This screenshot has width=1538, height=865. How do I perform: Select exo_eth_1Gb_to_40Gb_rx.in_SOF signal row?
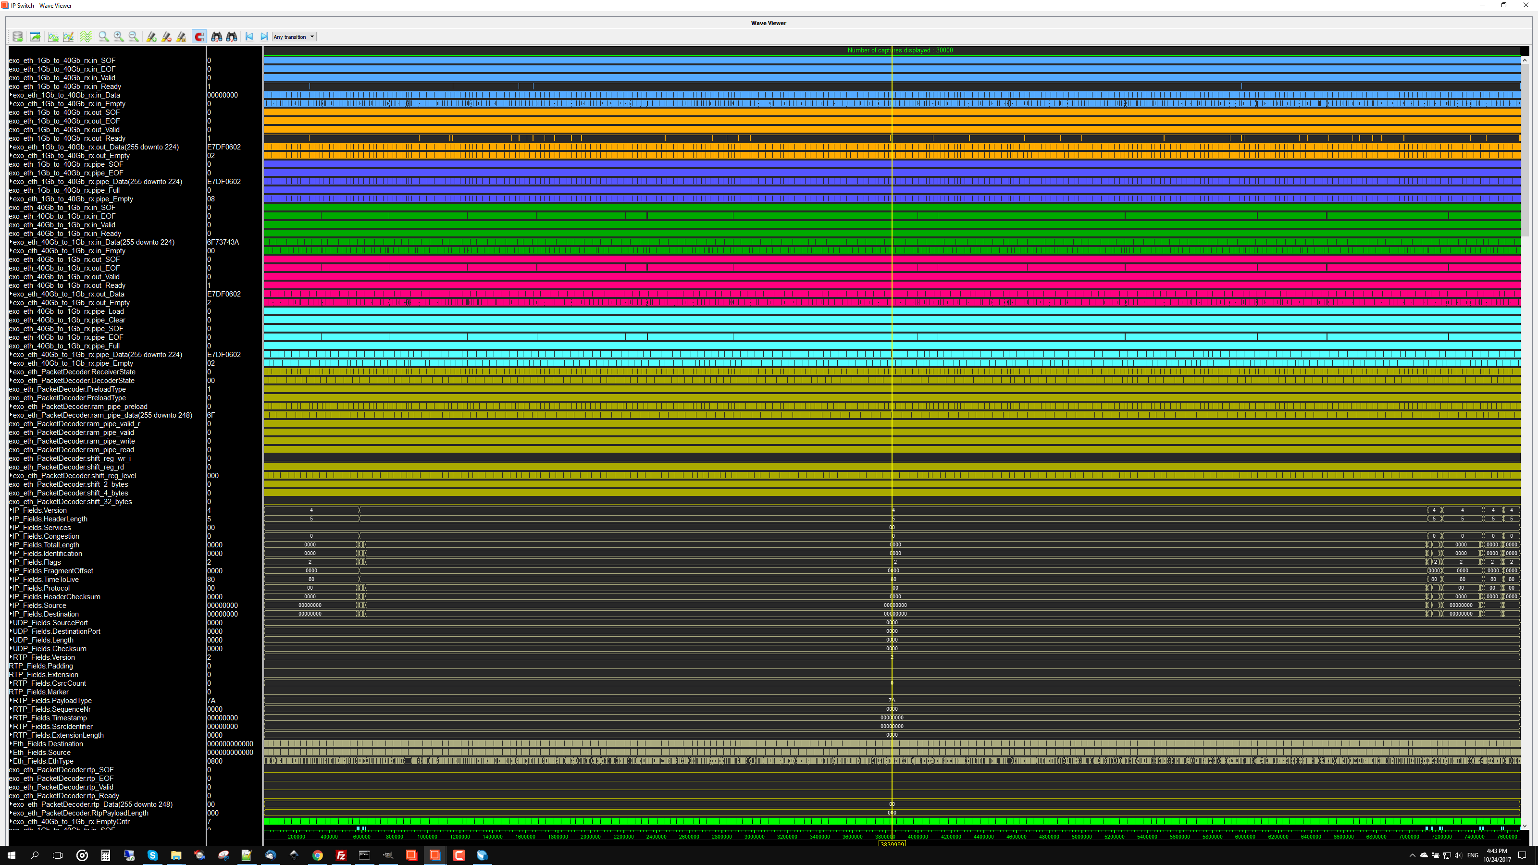(x=62, y=60)
